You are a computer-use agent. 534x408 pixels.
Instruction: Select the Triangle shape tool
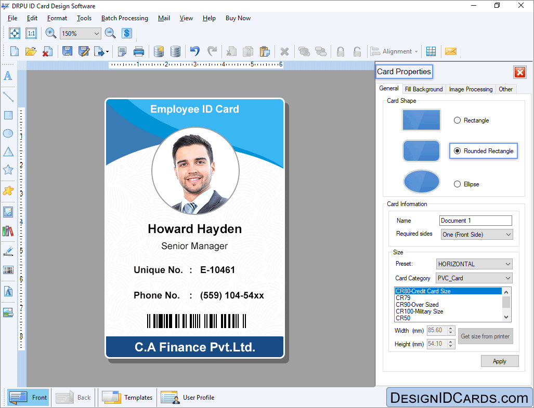(8, 152)
